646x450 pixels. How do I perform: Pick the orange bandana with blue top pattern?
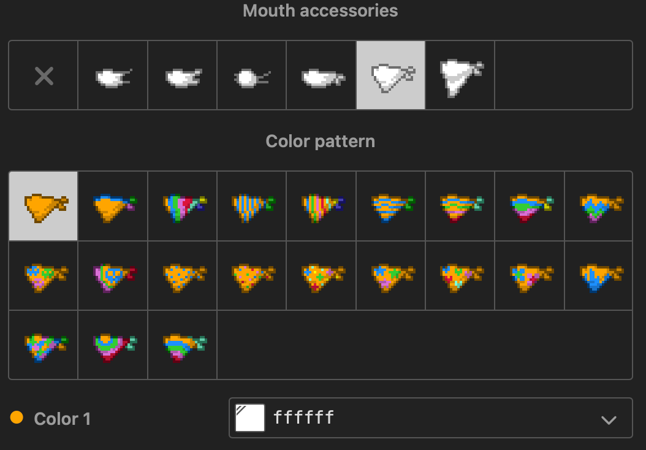[x=113, y=206]
